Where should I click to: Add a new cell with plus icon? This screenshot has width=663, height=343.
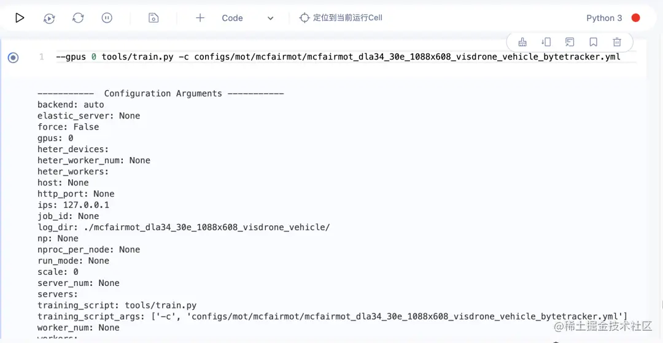coord(200,18)
